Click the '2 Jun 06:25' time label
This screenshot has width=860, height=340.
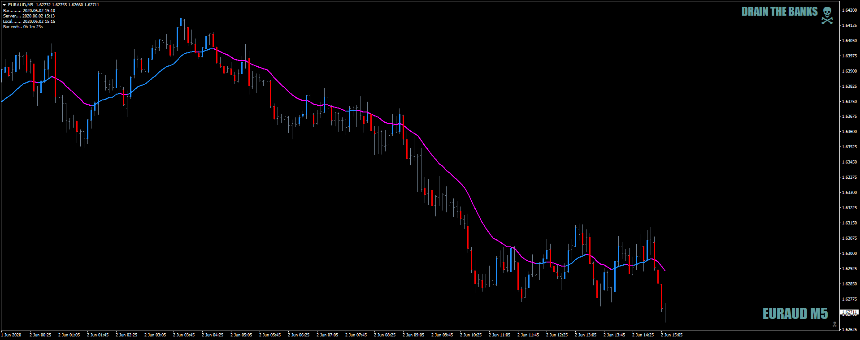coord(299,335)
